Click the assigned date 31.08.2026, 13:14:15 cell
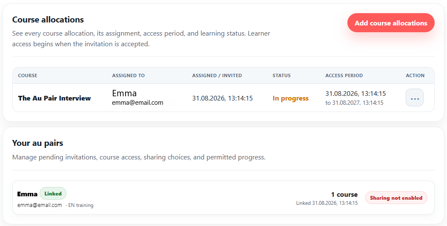The image size is (447, 226). (222, 98)
